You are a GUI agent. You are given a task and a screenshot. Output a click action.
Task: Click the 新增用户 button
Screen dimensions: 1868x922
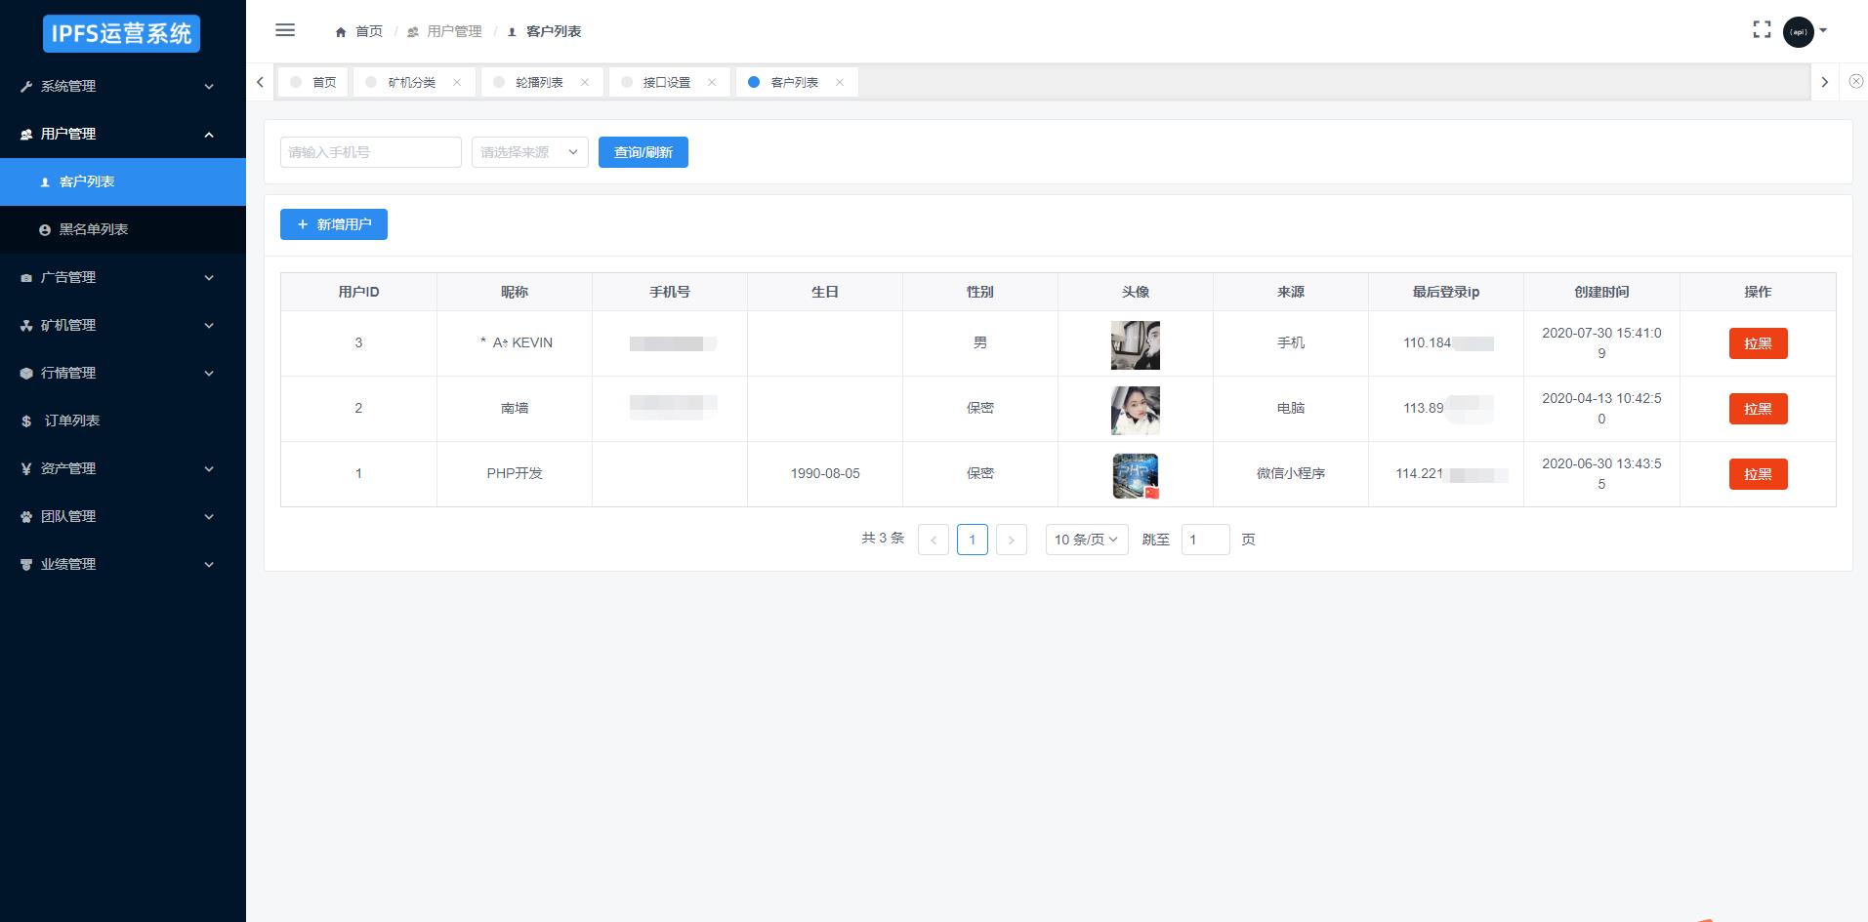334,224
